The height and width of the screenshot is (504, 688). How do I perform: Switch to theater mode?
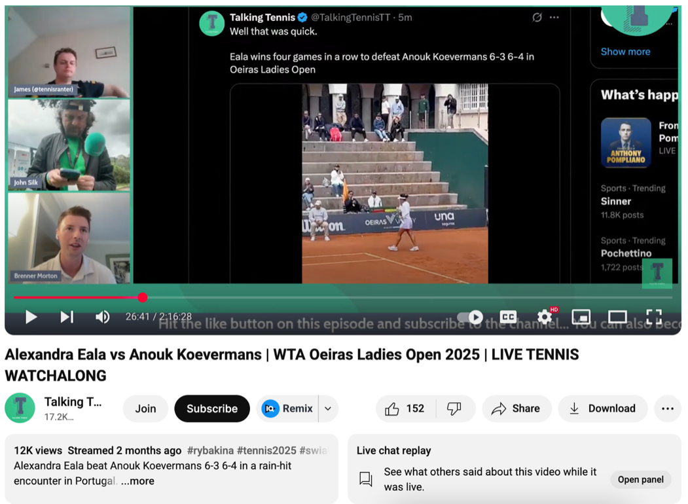point(617,317)
